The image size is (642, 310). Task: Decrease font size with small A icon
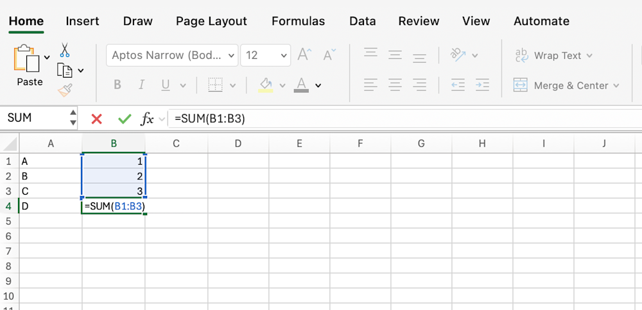(x=329, y=54)
